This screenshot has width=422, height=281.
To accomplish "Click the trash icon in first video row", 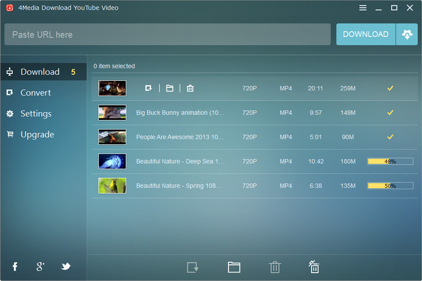I will pyautogui.click(x=191, y=88).
